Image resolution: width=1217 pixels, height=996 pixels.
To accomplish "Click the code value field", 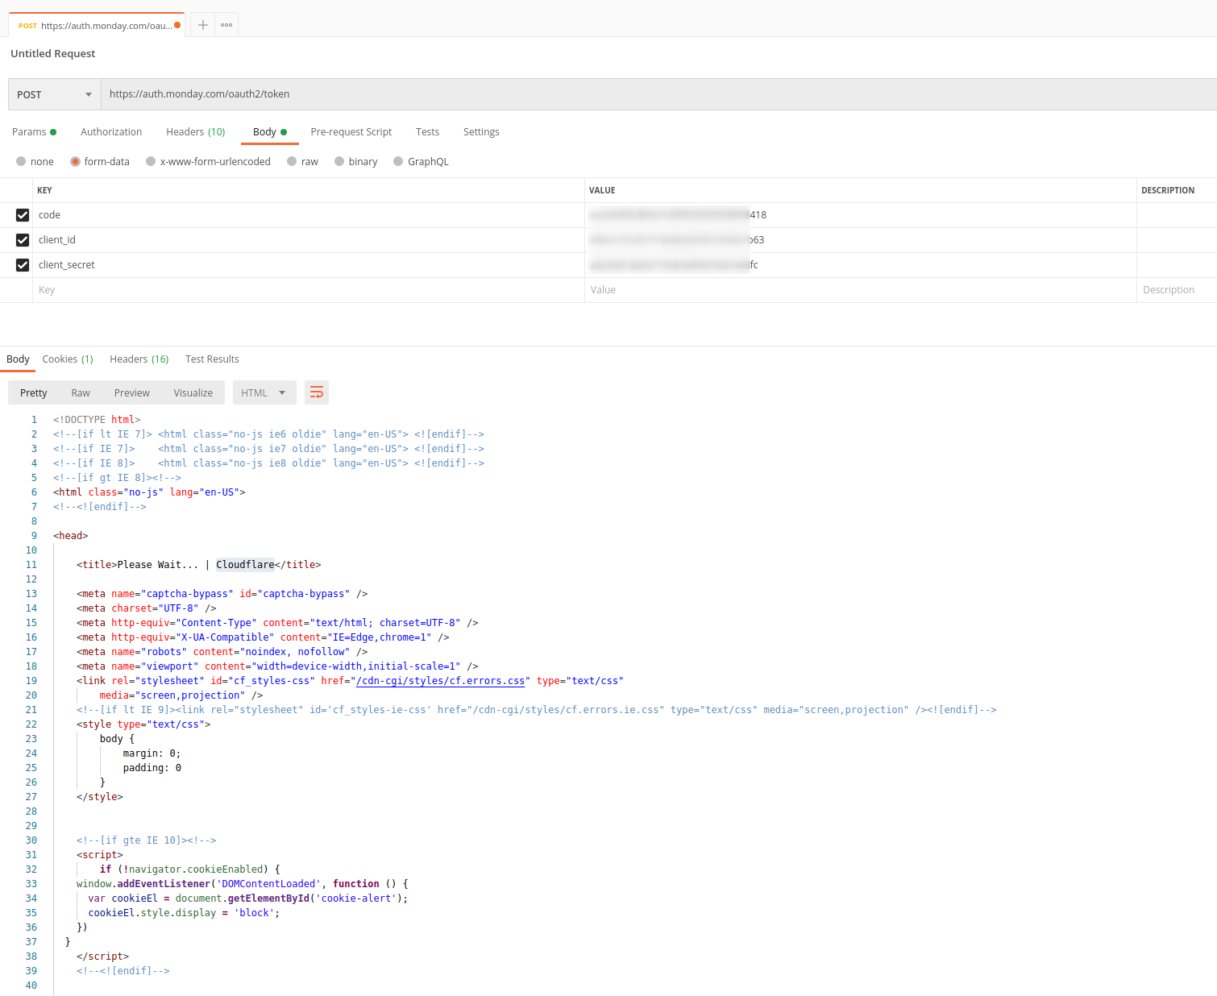I will click(861, 215).
